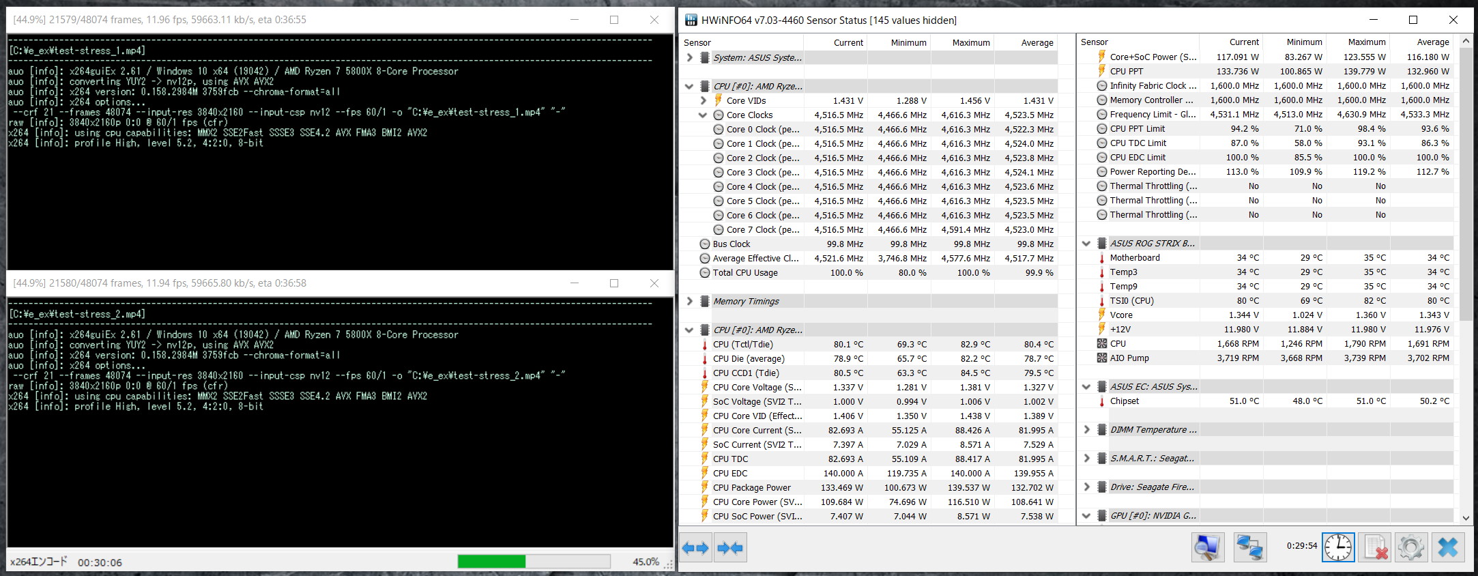
Task: Click the round icon beside CPU EDC Limit
Action: pyautogui.click(x=1101, y=157)
